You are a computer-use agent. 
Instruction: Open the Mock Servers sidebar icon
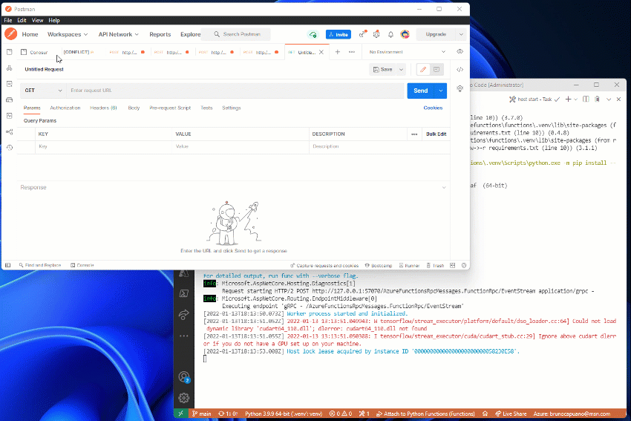pos(9,99)
